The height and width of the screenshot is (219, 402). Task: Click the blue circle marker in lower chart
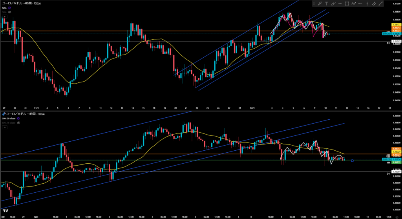coord(353,161)
